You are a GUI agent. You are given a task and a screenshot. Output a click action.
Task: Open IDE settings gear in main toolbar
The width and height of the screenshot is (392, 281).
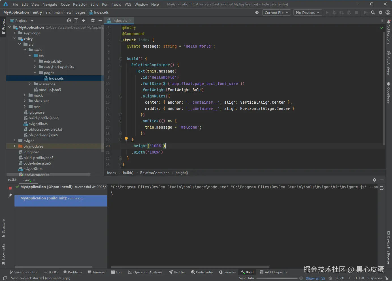coord(380,12)
